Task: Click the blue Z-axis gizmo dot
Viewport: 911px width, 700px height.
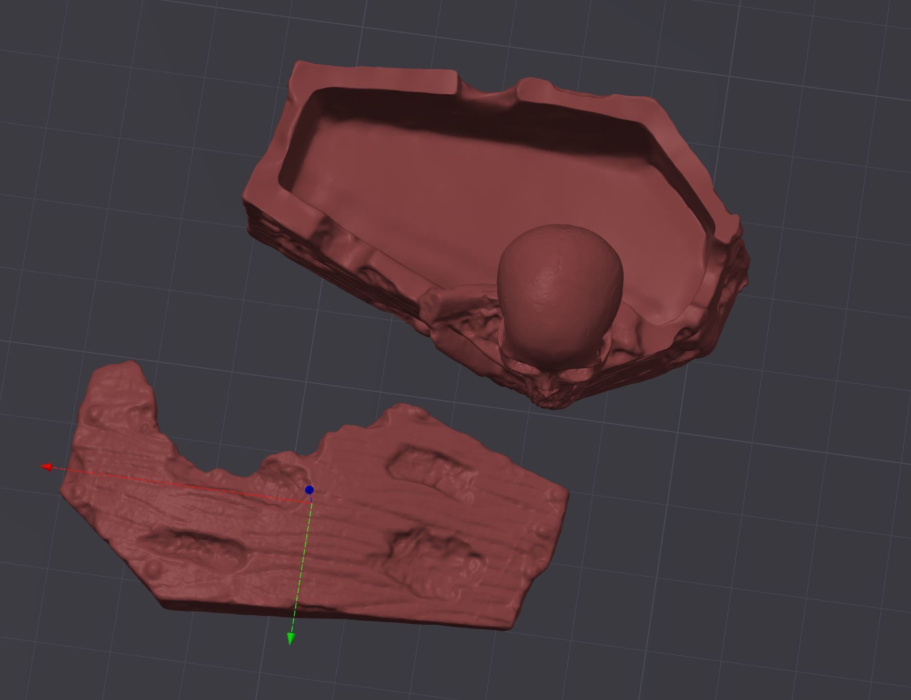Action: click(309, 490)
